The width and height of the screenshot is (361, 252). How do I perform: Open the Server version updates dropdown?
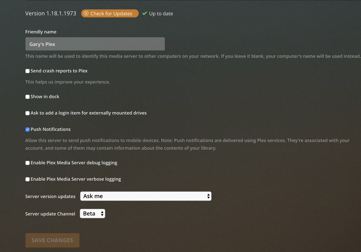[146, 196]
